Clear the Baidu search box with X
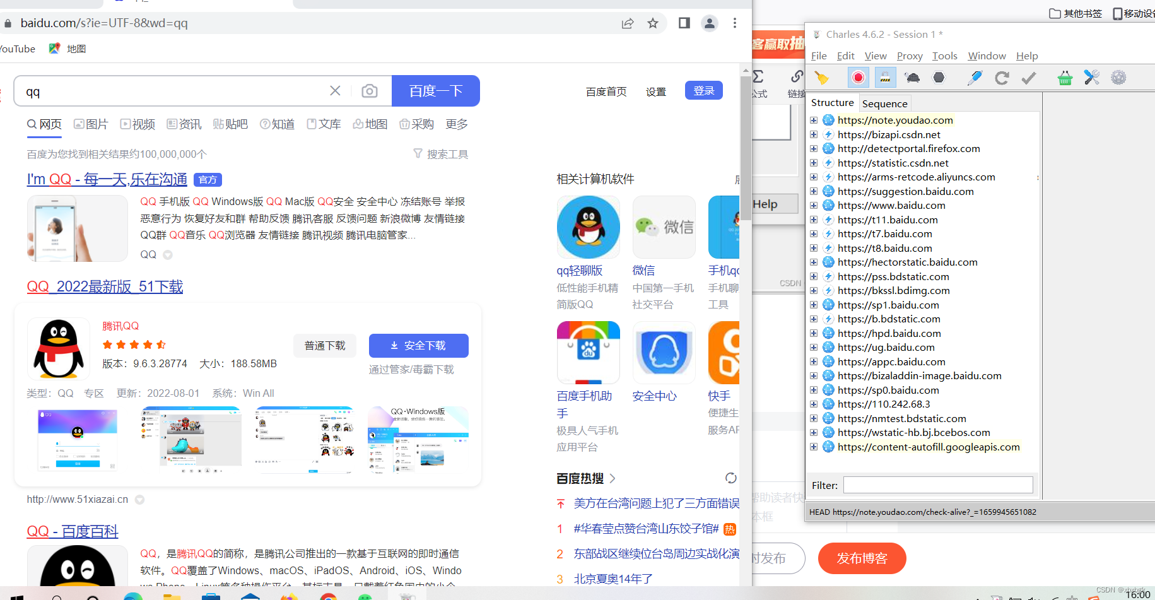Screen dimensions: 1155x600 point(335,91)
